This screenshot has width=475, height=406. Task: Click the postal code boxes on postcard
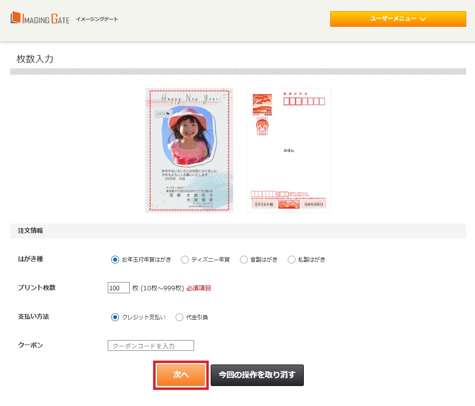303,101
